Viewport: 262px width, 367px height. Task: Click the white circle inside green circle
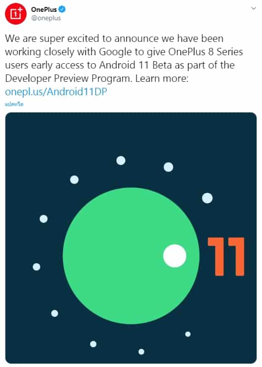(175, 256)
